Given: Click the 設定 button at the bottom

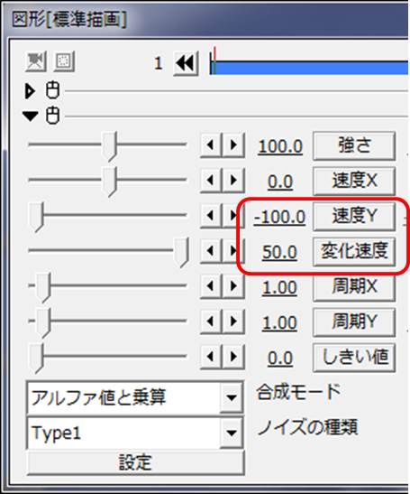Looking at the screenshot, I should (x=135, y=462).
